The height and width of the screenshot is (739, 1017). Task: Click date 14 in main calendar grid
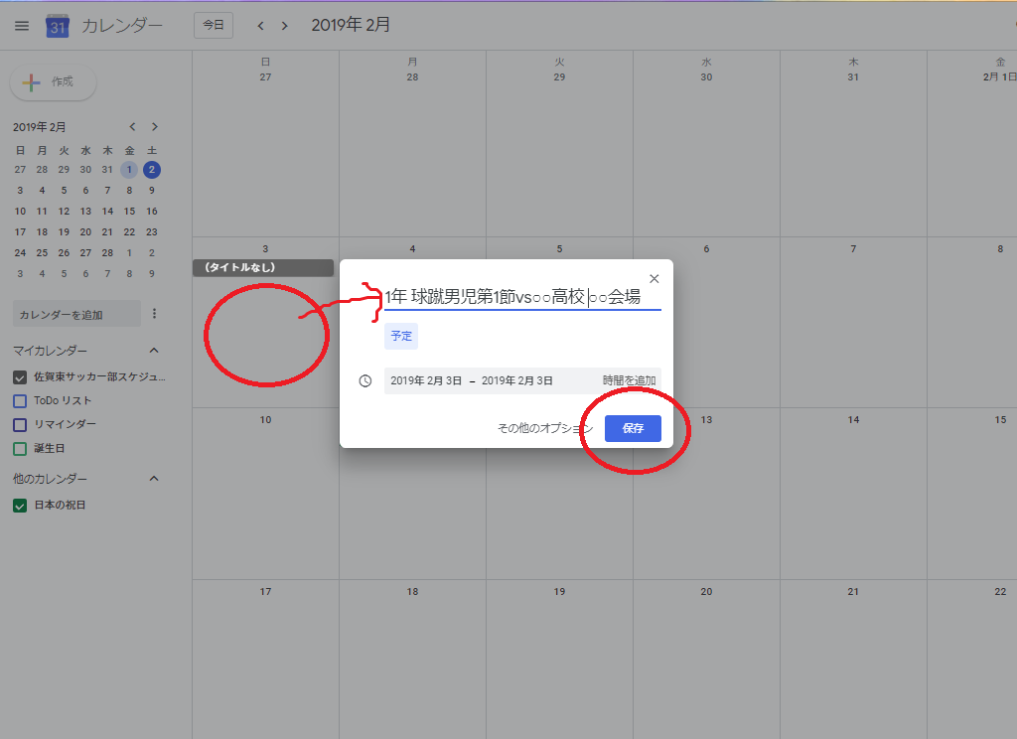[x=853, y=420]
